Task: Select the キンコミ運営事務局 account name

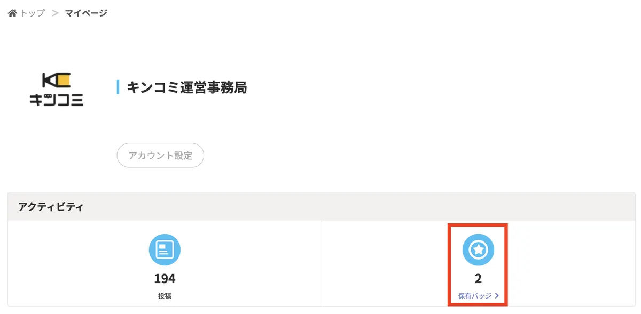Action: (x=187, y=87)
